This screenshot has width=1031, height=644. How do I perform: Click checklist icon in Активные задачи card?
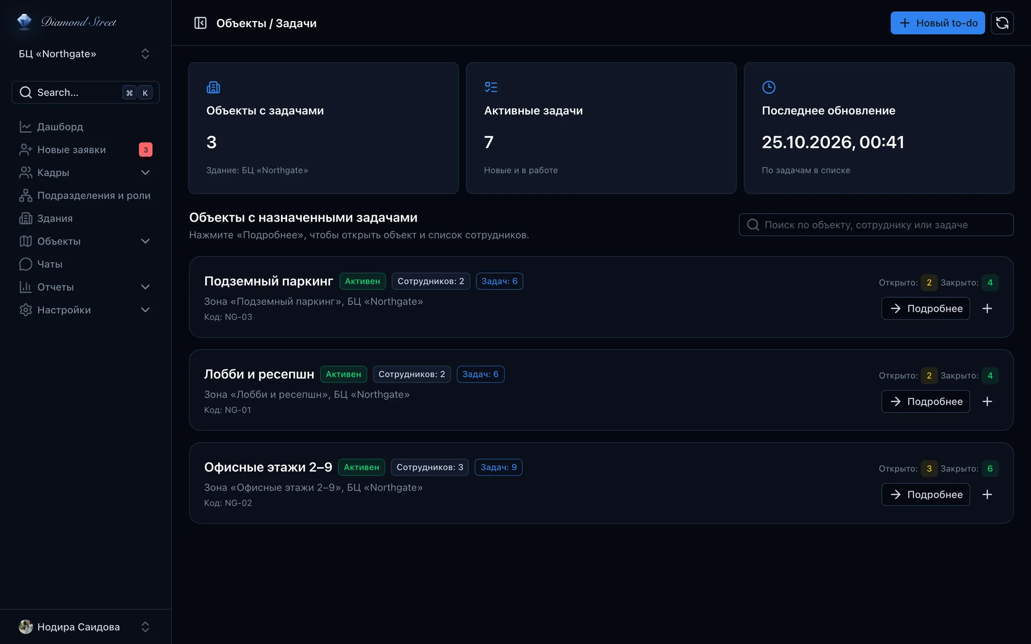coord(491,87)
